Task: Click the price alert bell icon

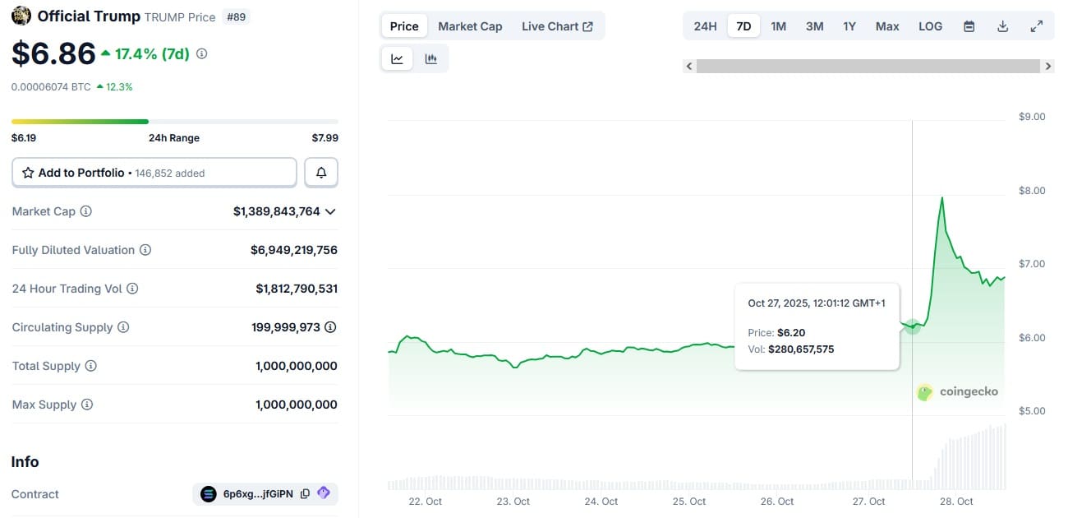Action: coord(321,173)
